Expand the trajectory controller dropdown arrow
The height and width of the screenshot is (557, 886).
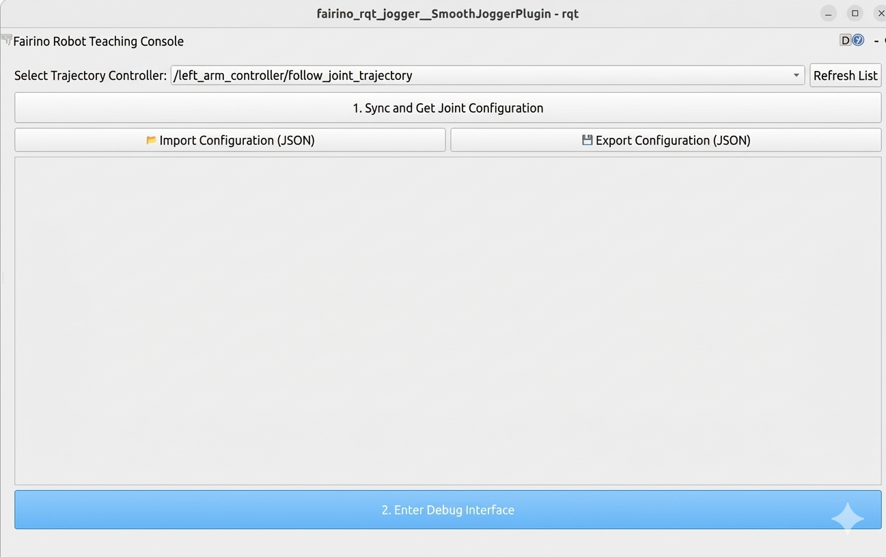pos(796,75)
